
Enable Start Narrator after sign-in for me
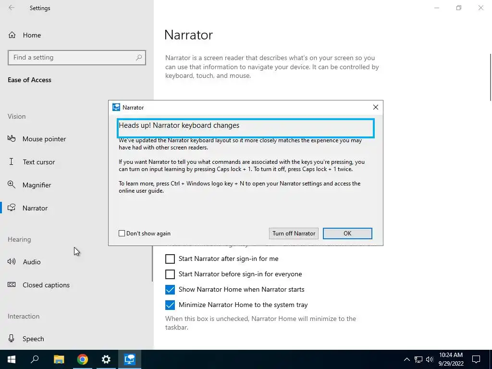170,259
